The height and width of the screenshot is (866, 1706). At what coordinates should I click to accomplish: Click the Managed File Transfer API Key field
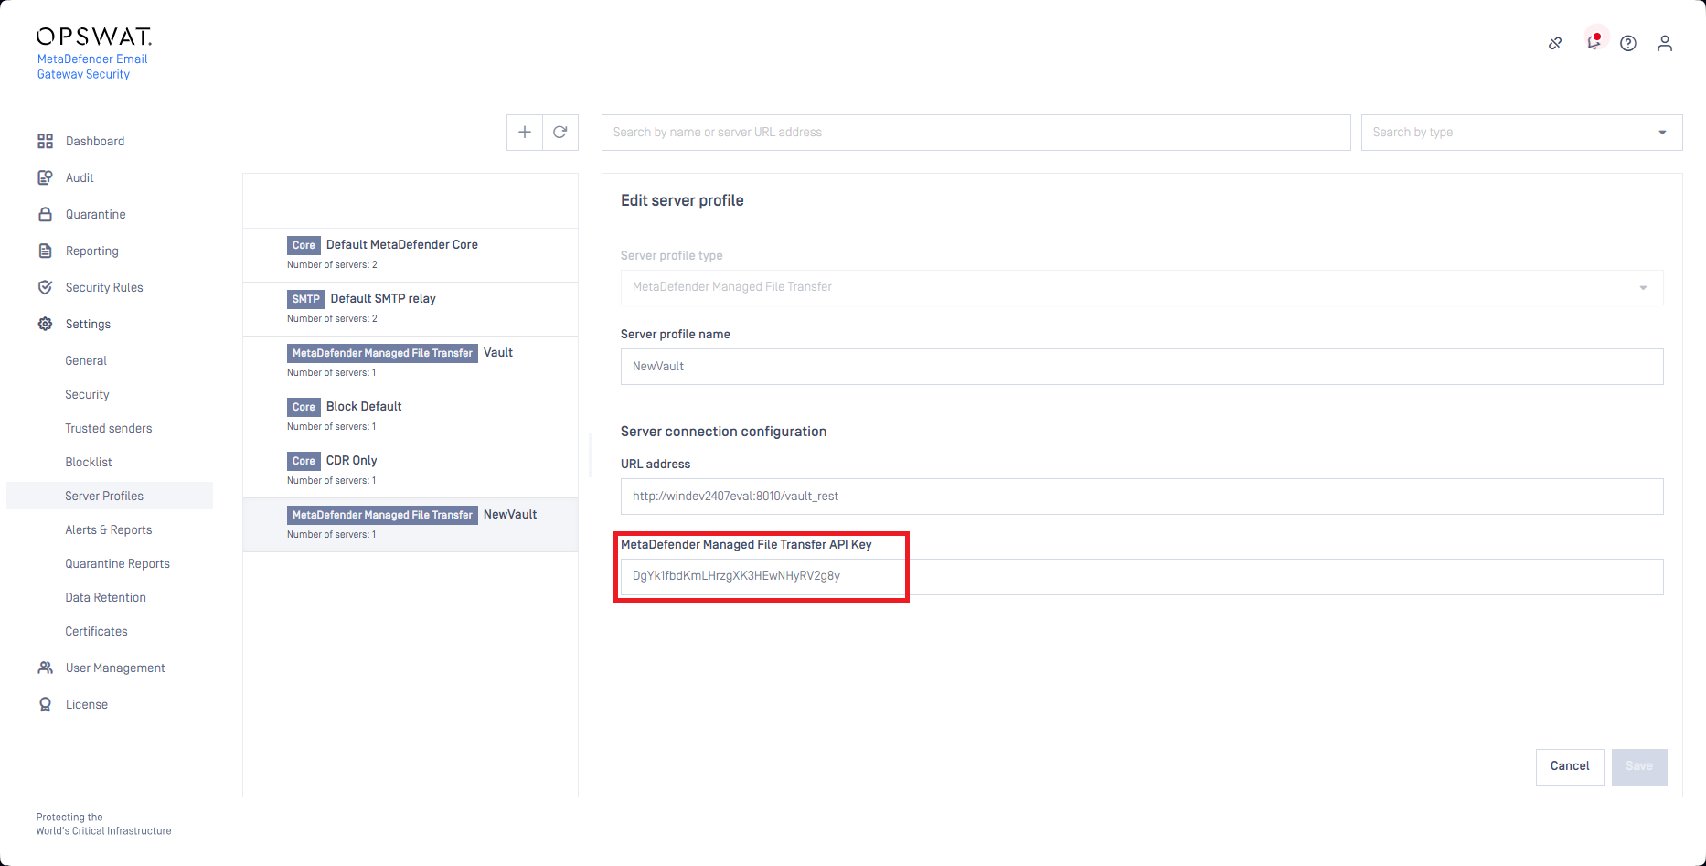[x=1142, y=577]
